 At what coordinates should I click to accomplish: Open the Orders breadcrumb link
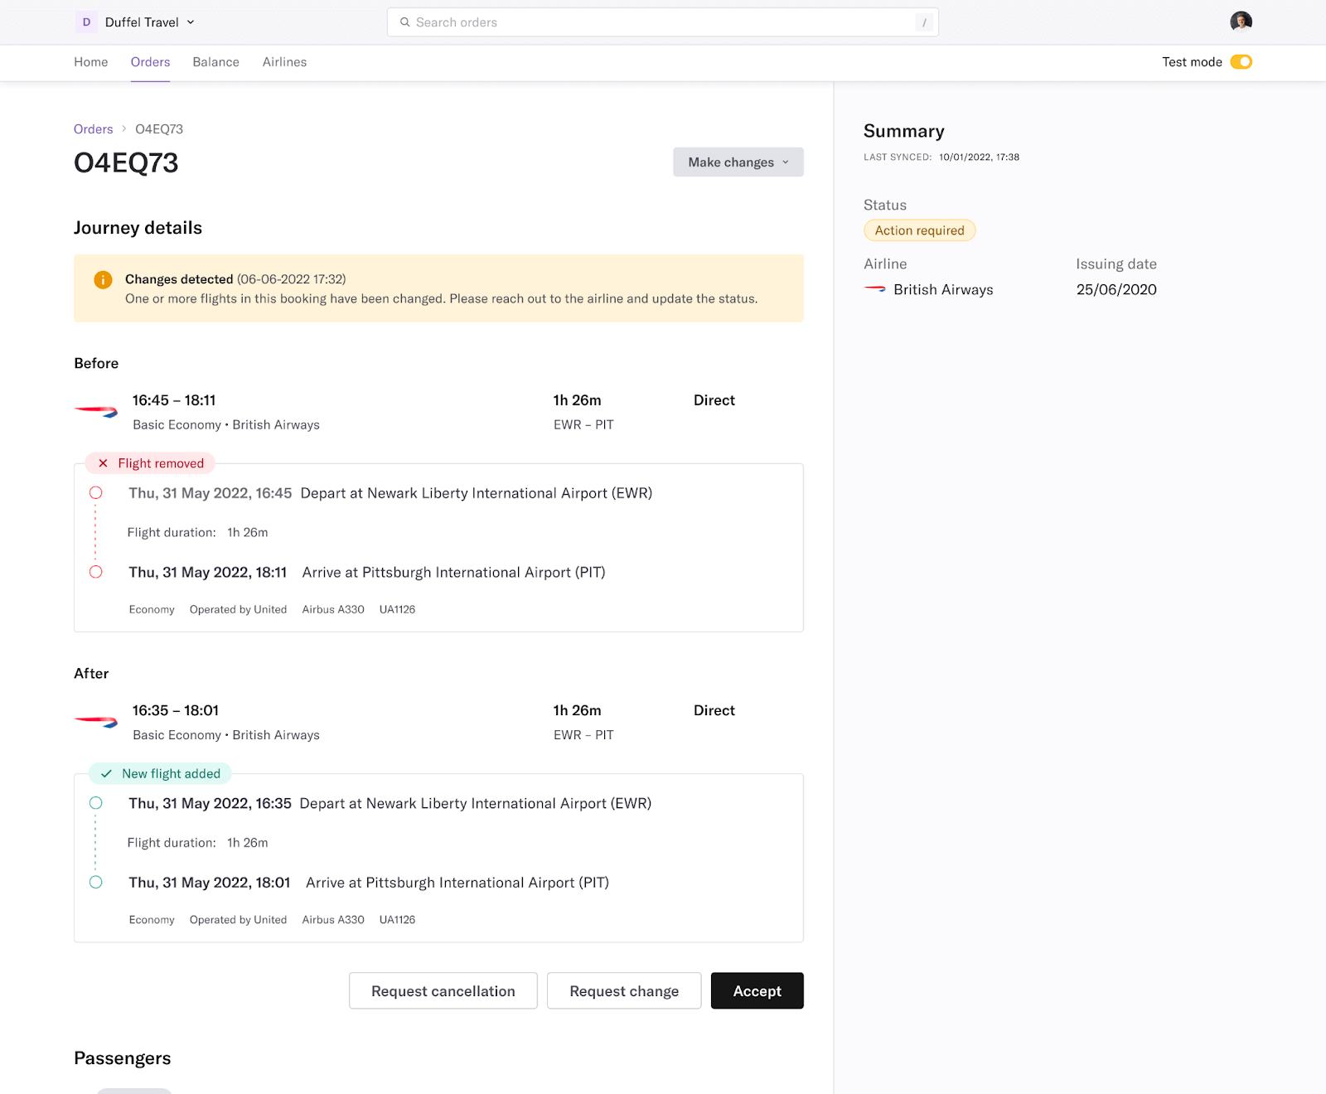(93, 128)
